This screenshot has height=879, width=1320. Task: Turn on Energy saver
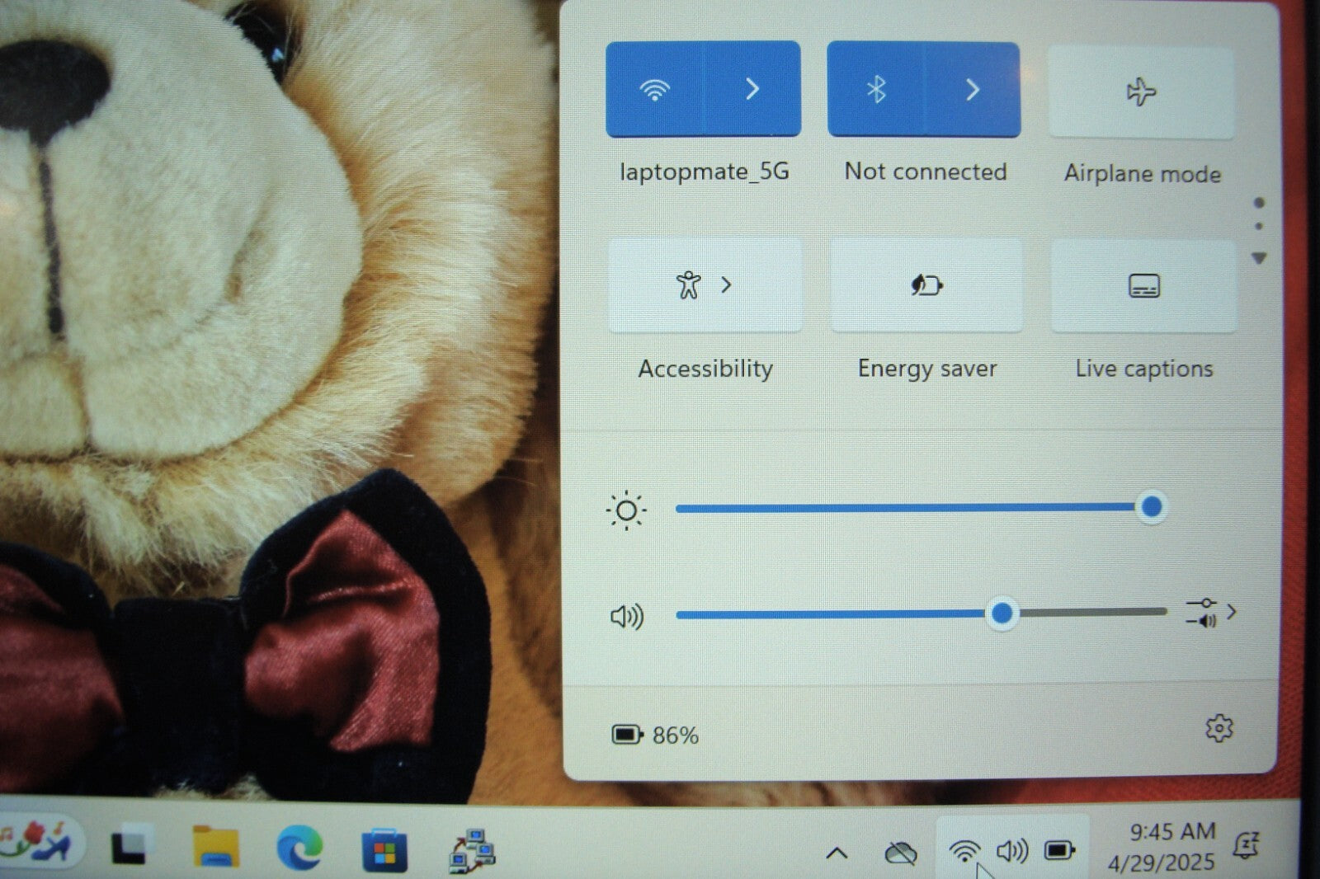click(x=926, y=286)
